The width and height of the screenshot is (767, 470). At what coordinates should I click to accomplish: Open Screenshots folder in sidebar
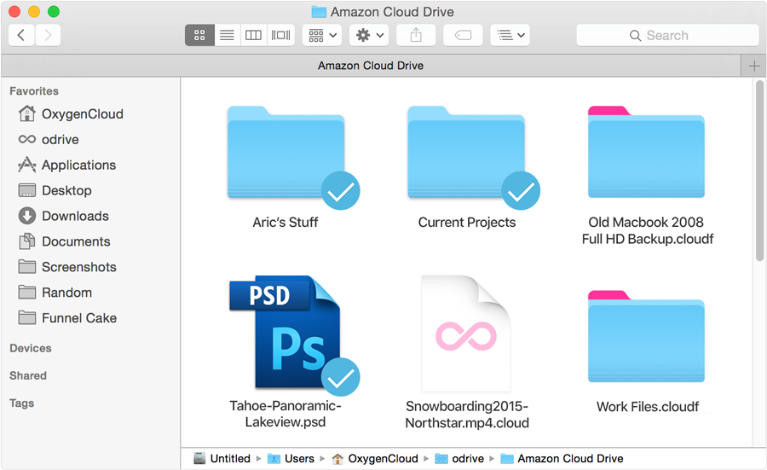coord(67,267)
